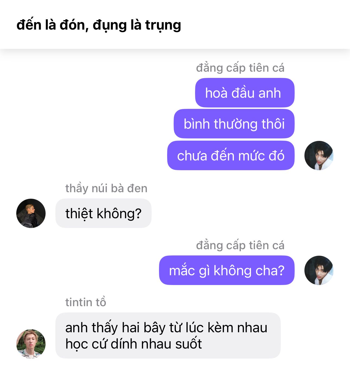This screenshot has width=350, height=367.
Task: Select the "mắc gì không cha?" message
Action: point(227,270)
